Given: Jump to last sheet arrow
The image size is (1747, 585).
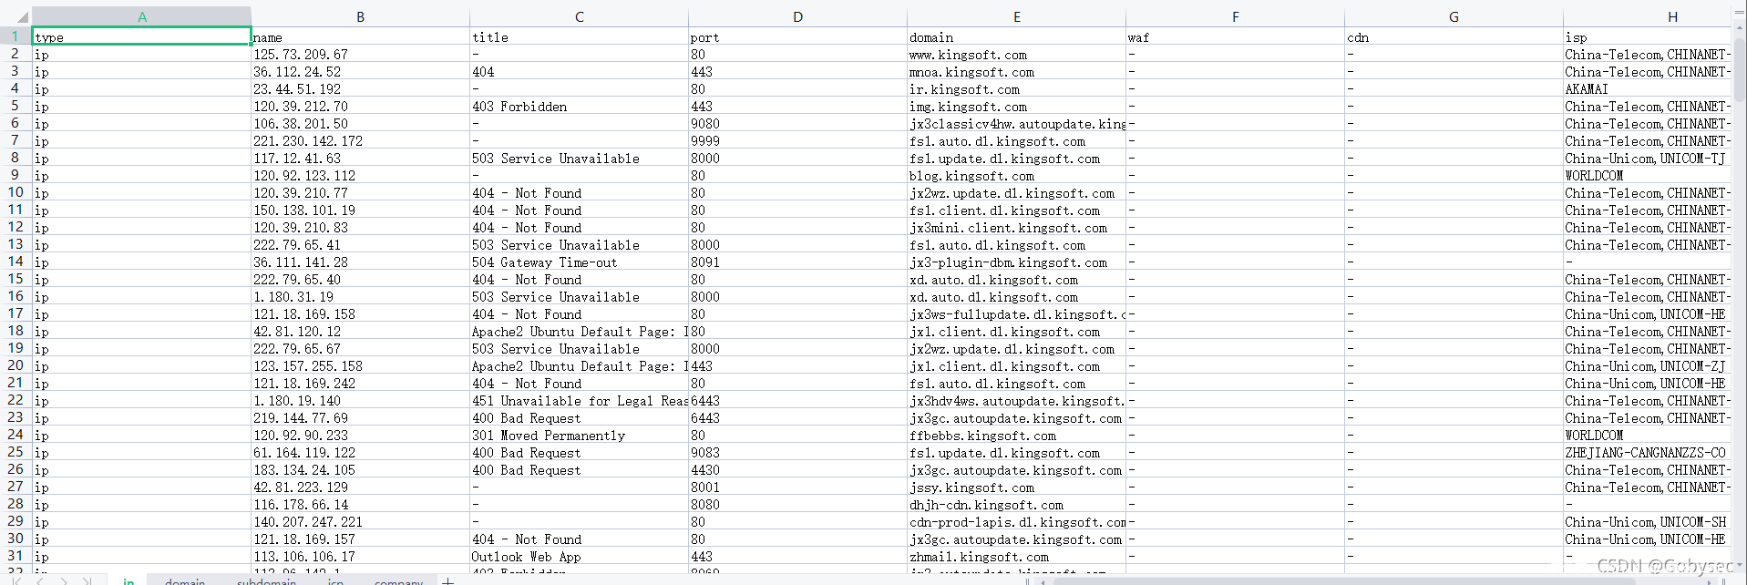Looking at the screenshot, I should click(87, 580).
